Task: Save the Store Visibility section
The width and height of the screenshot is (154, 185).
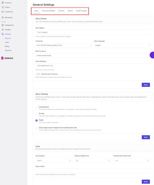Action: [x=146, y=137]
